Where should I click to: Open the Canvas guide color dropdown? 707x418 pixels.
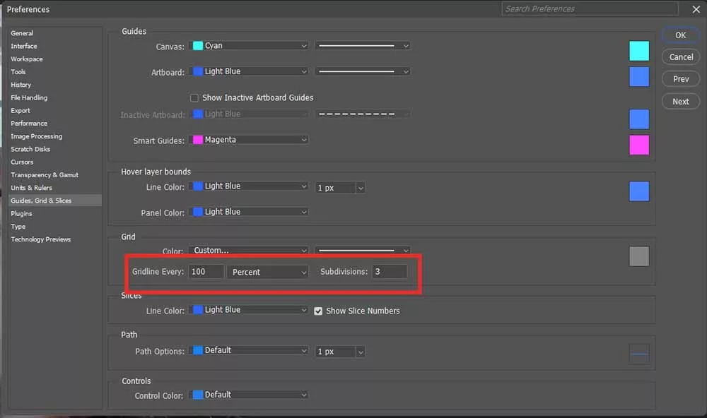tap(247, 45)
